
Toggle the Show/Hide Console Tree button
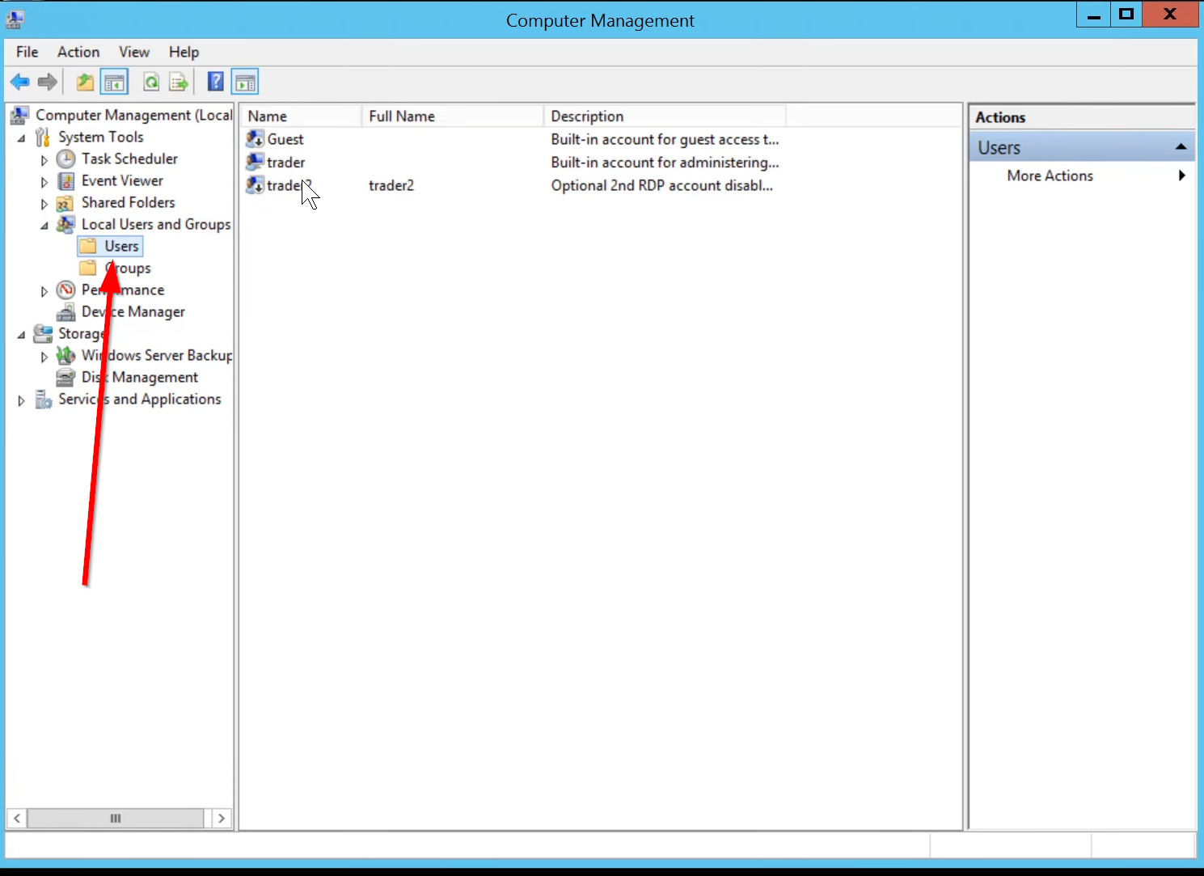[x=115, y=82]
